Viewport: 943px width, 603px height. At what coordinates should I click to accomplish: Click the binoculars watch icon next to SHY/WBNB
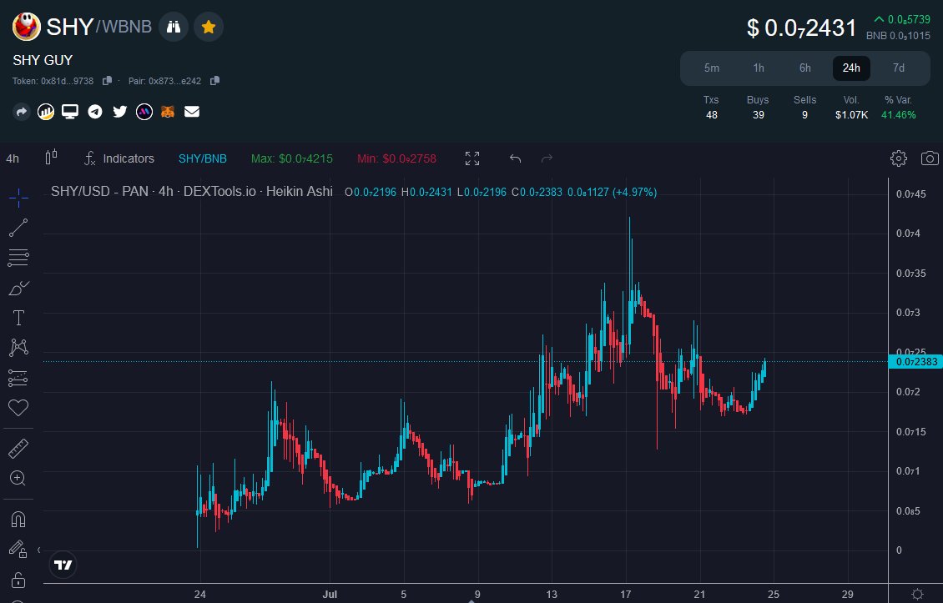point(174,27)
